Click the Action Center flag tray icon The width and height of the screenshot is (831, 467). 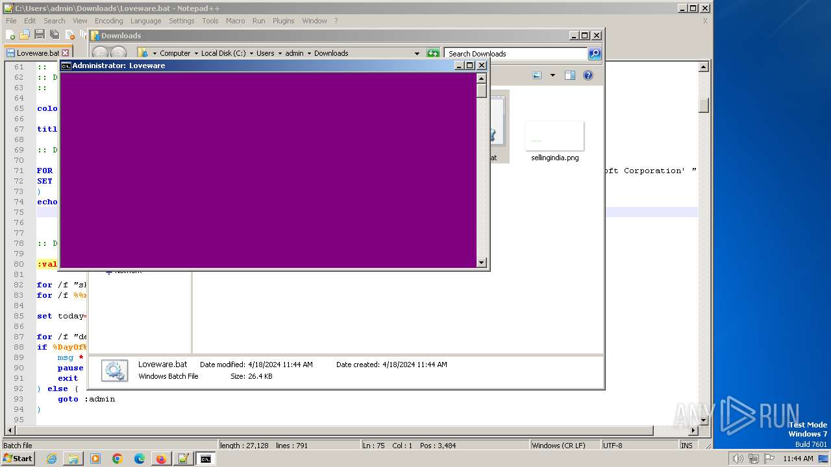click(x=769, y=459)
